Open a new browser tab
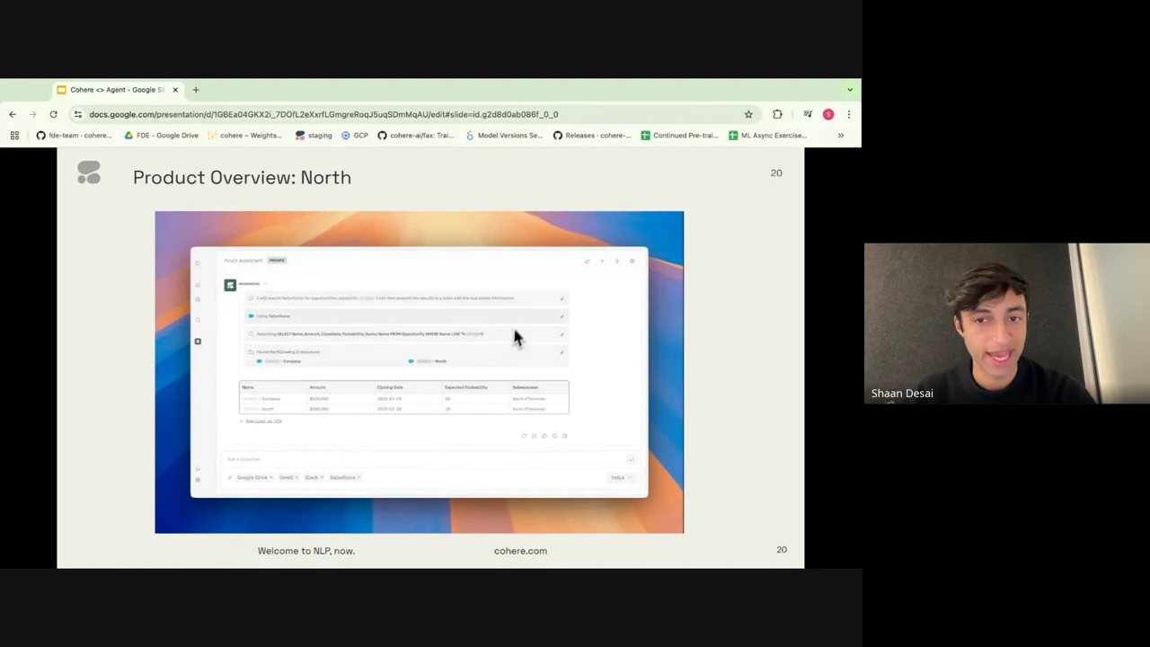 196,90
